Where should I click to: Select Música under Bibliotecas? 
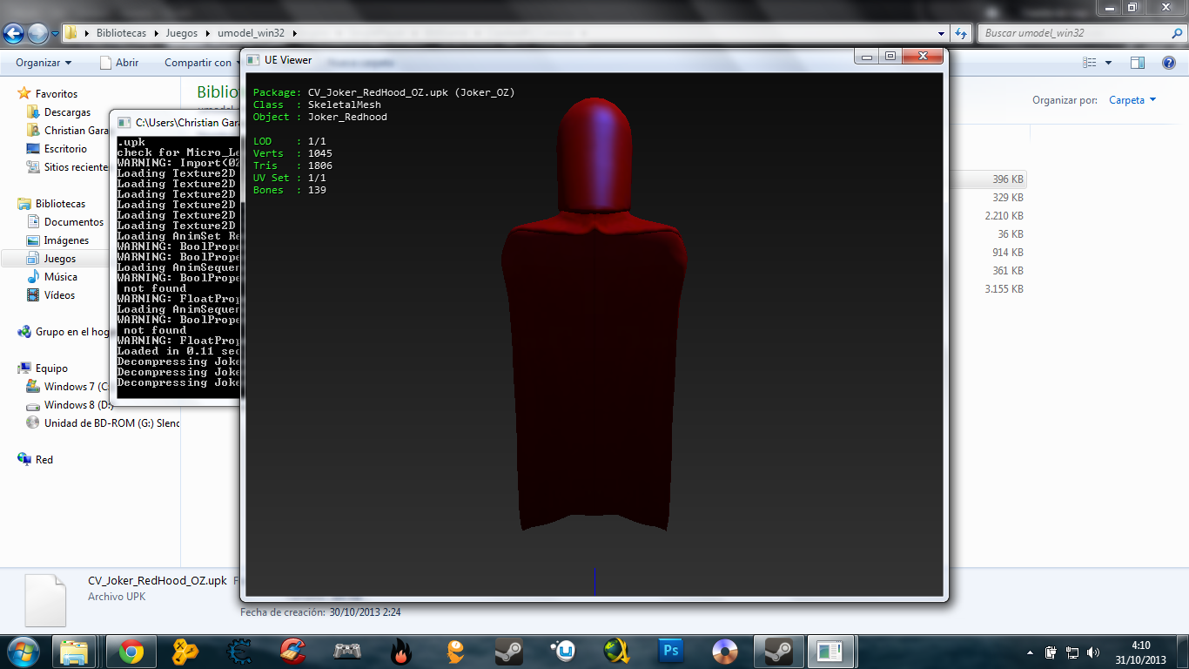tap(60, 277)
